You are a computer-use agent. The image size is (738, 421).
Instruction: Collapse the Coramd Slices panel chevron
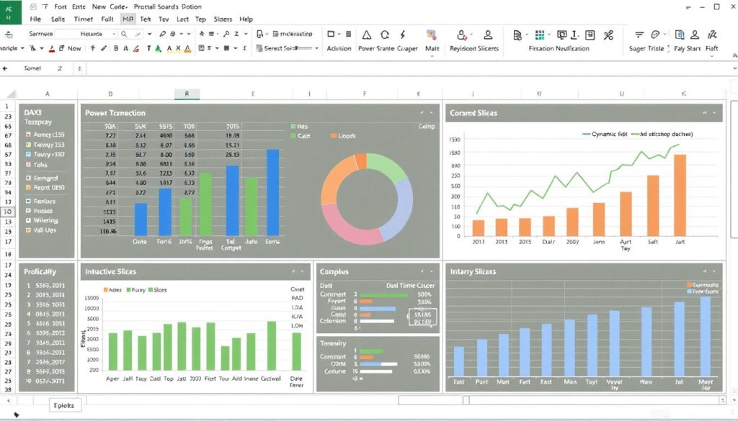click(x=716, y=113)
